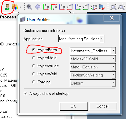Select the XY top plane view icon
Screen dimensions: 126x119
click(x=46, y=7)
